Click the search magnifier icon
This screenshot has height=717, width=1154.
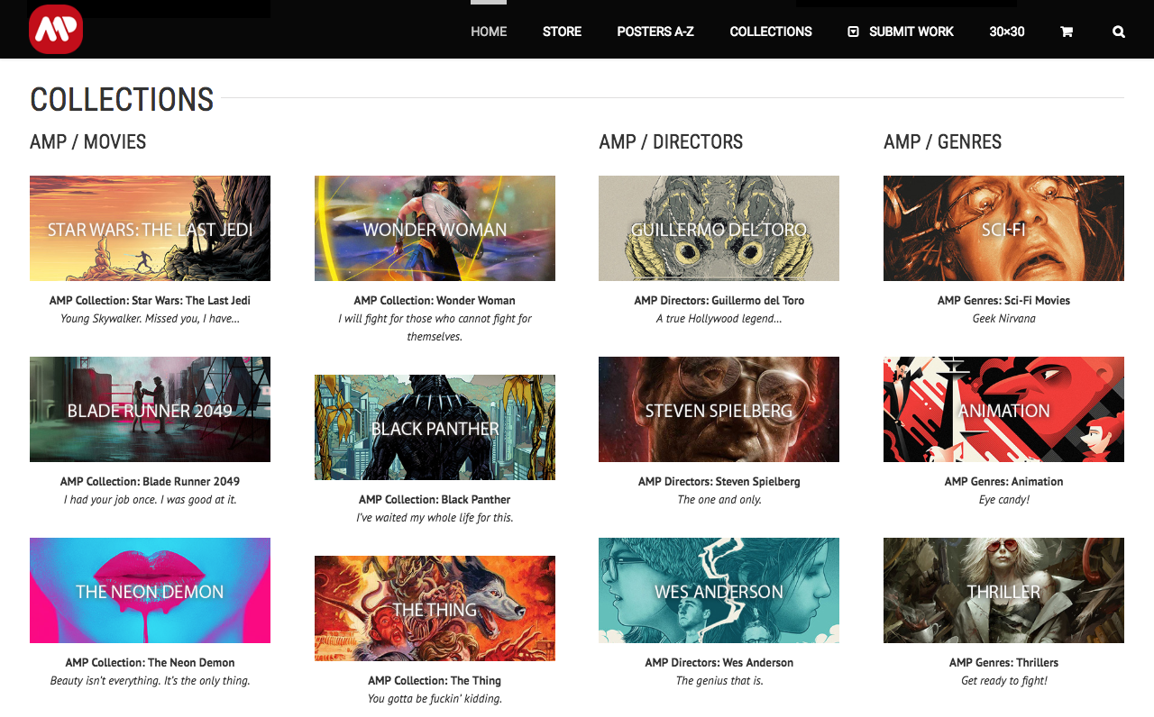click(1119, 32)
